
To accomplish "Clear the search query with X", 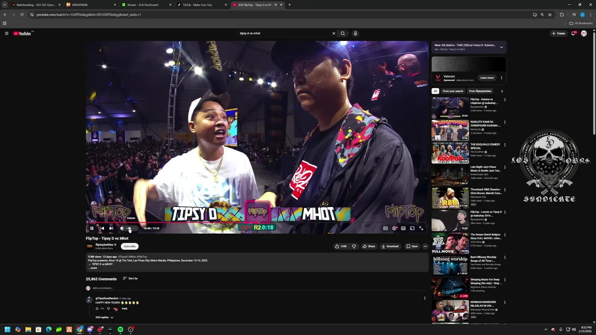I will (x=333, y=33).
